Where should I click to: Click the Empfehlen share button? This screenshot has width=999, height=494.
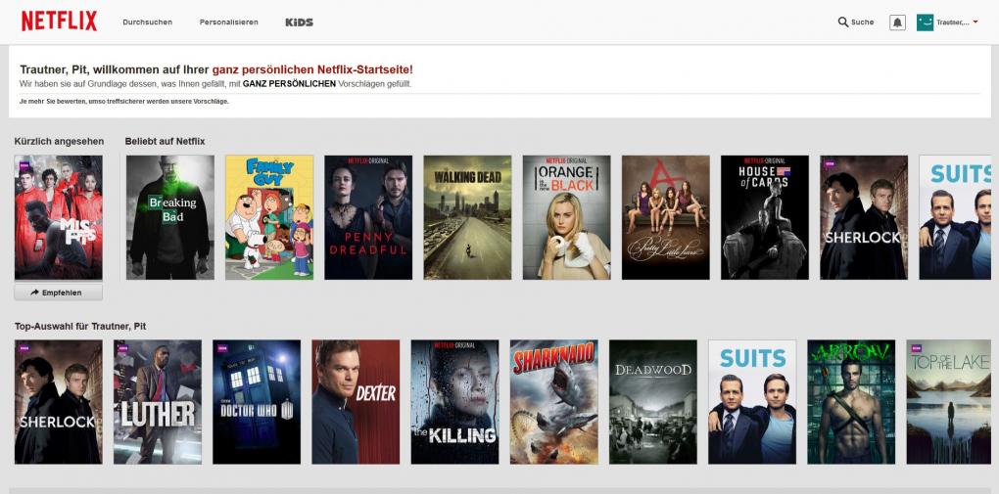tap(58, 292)
